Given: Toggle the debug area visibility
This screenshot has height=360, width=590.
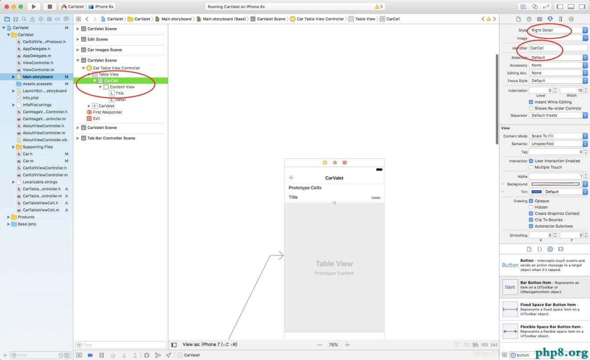Looking at the screenshot, I should point(571,7).
